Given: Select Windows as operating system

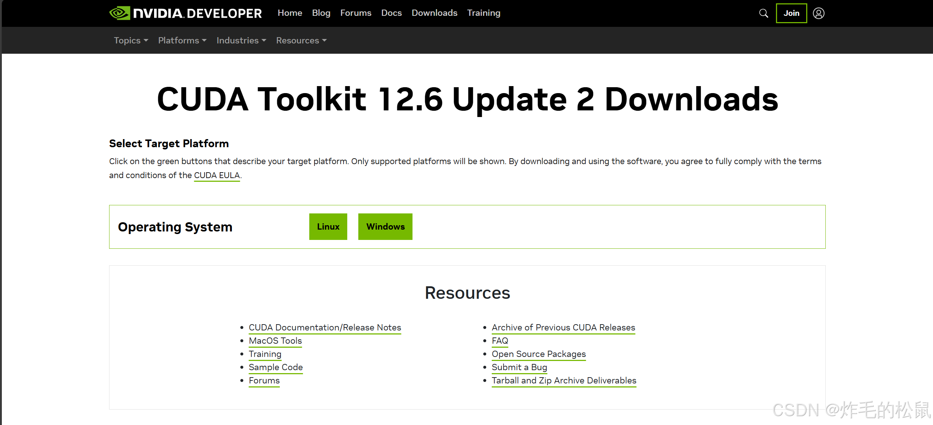Looking at the screenshot, I should (x=385, y=227).
